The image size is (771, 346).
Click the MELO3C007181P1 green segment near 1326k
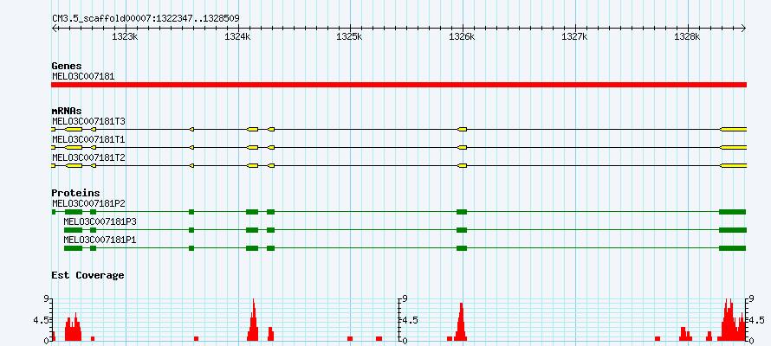[x=462, y=248]
